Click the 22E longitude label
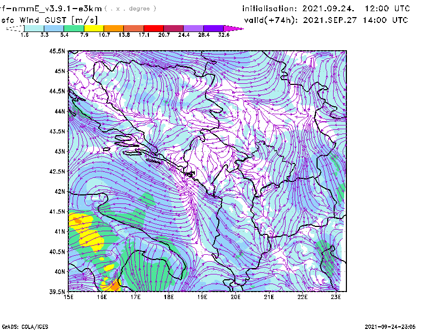The height and width of the screenshot is (330, 427). point(302,297)
